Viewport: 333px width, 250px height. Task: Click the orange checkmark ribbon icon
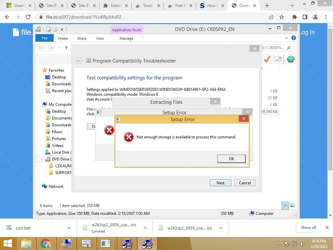(x=267, y=59)
